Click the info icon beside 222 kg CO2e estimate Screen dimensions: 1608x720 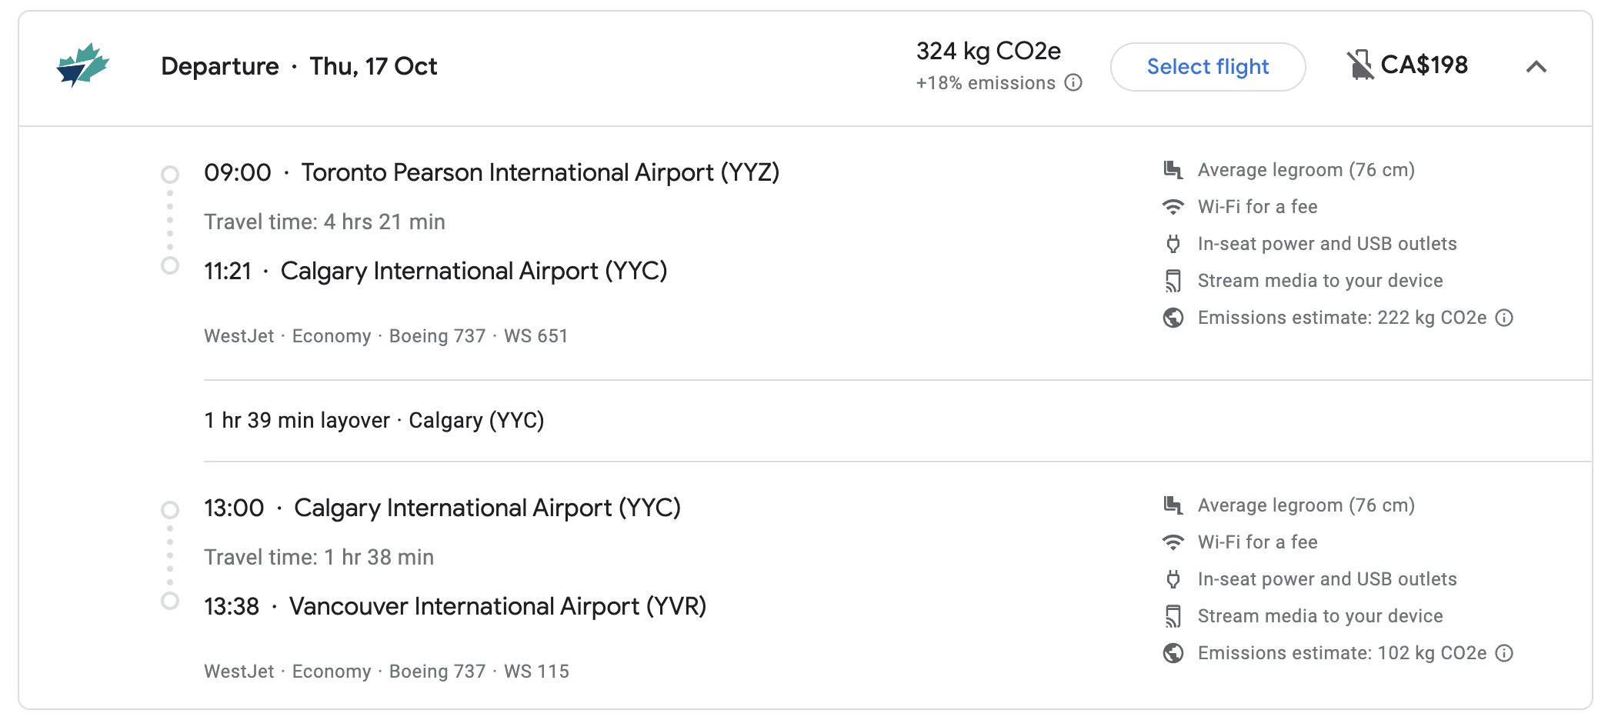pos(1506,318)
